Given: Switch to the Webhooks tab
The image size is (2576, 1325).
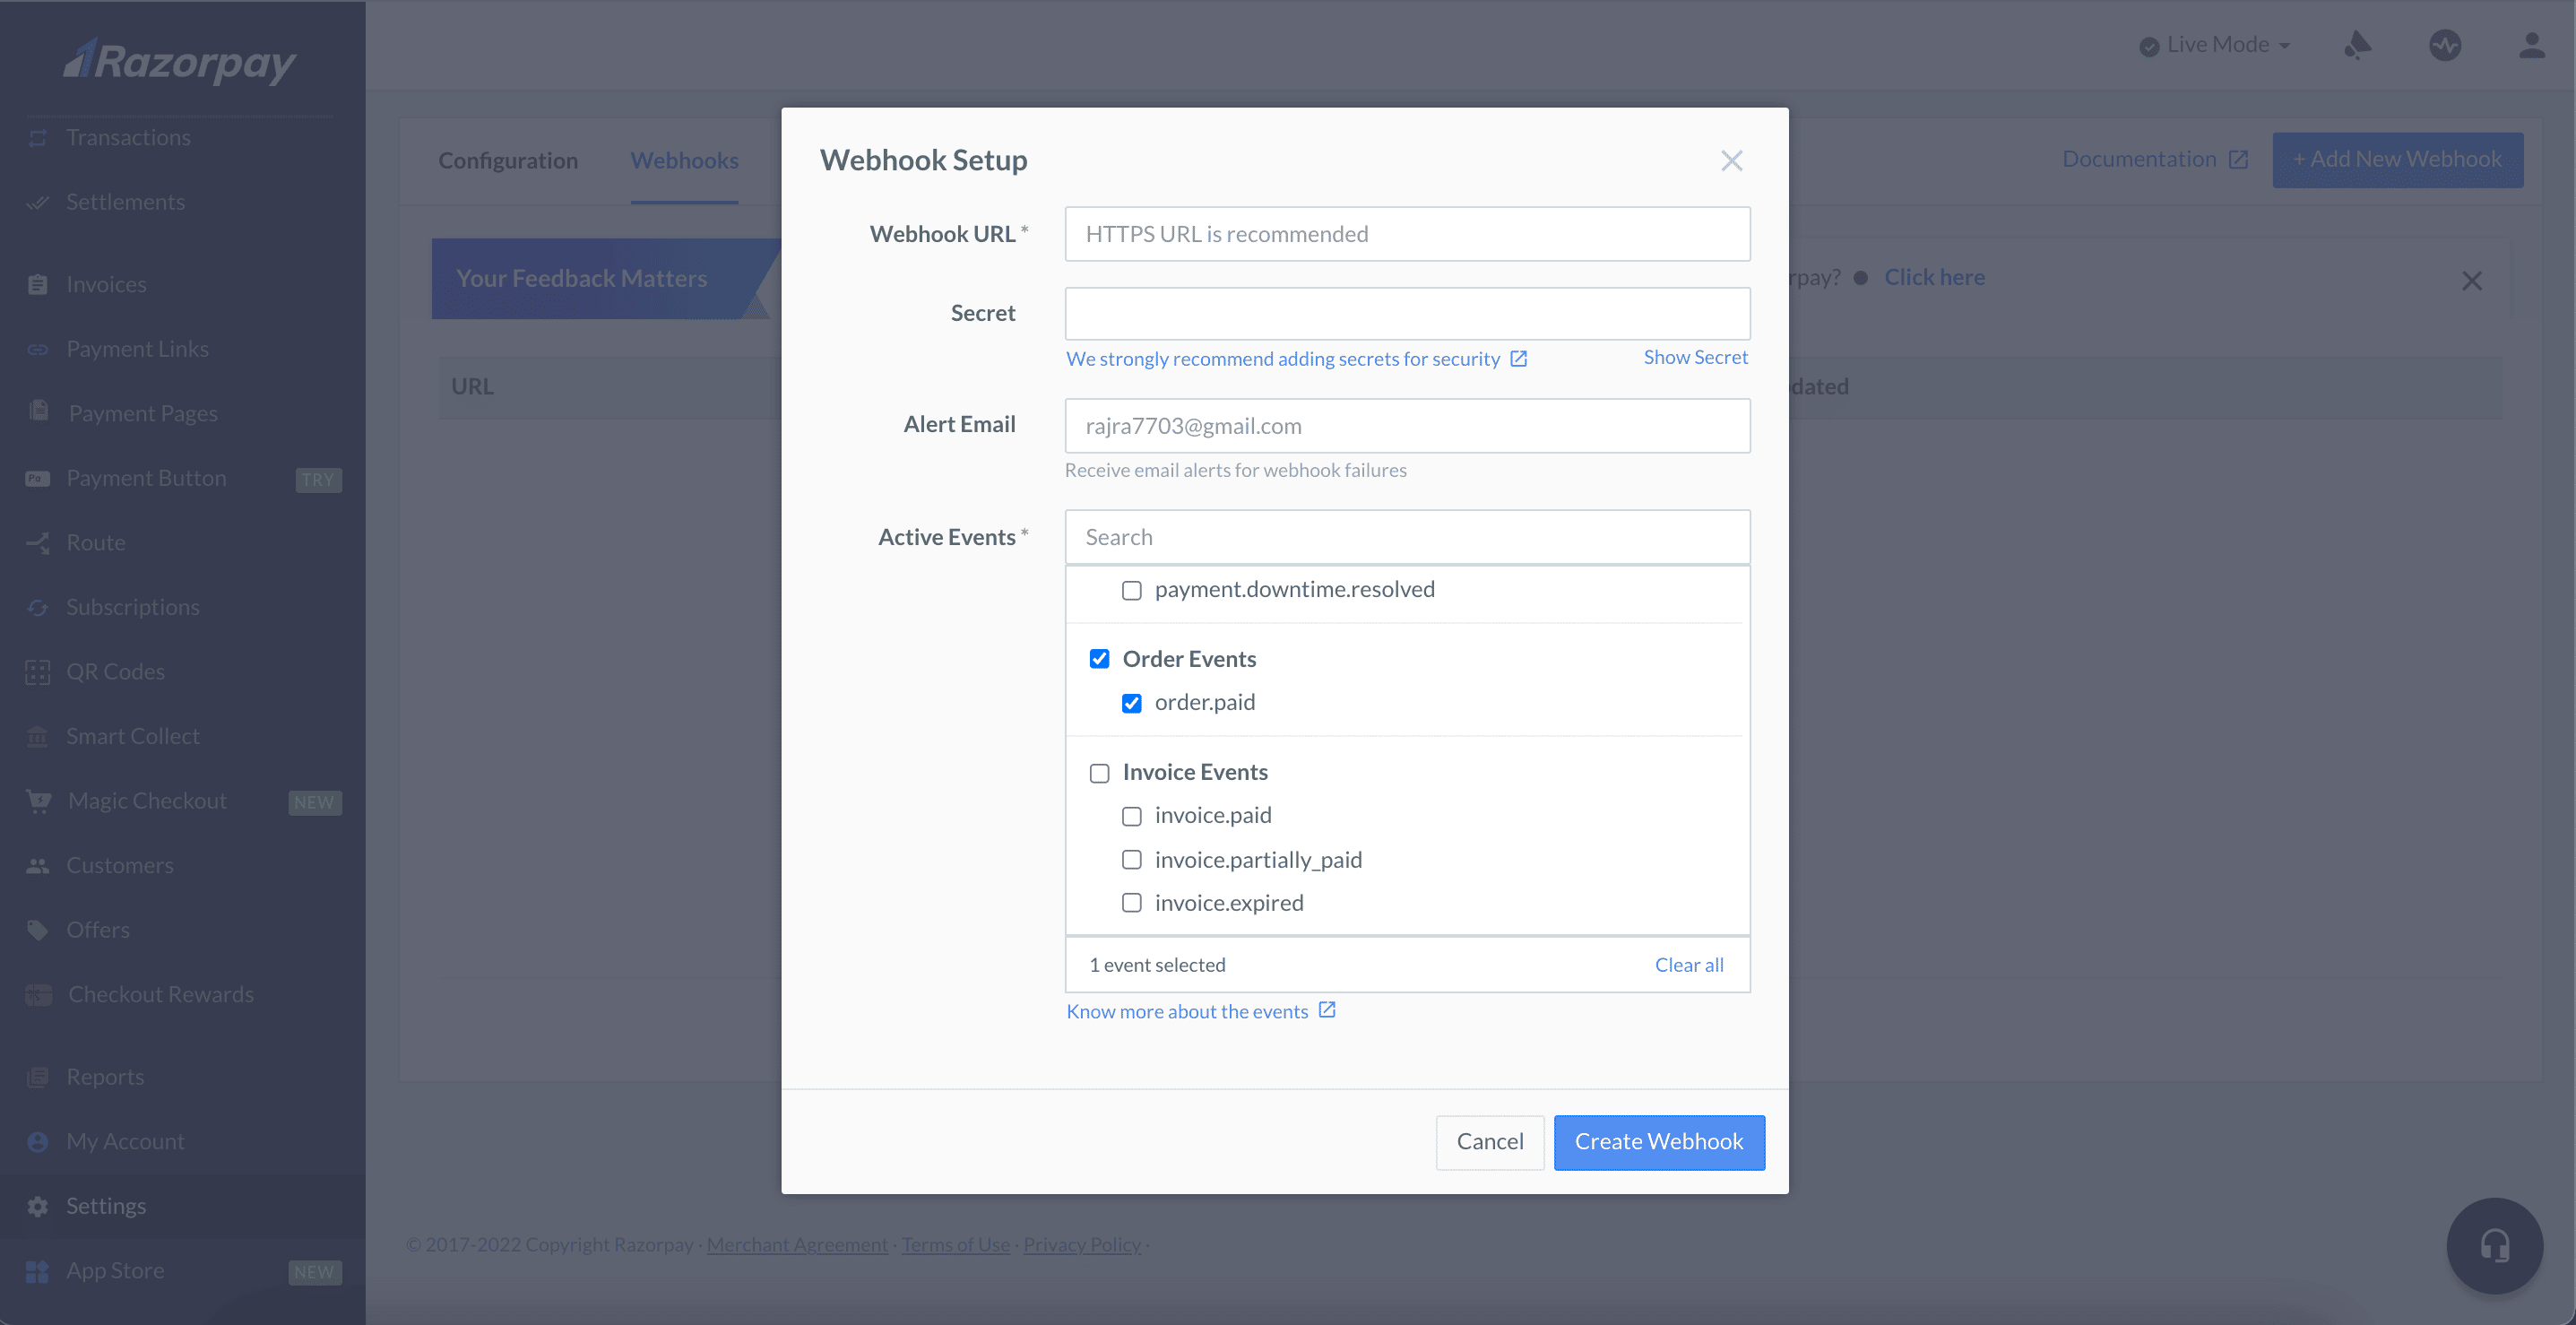Looking at the screenshot, I should (x=684, y=161).
